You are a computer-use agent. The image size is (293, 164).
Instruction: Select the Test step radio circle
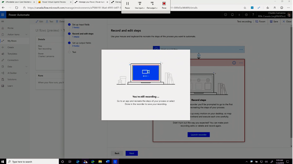tap(69, 52)
